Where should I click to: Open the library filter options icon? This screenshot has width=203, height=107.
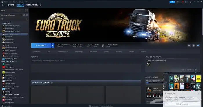click(x=26, y=19)
